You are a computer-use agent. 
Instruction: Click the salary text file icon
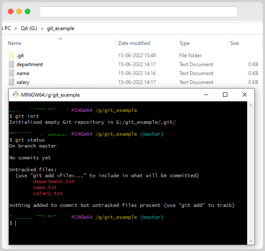(x=11, y=82)
